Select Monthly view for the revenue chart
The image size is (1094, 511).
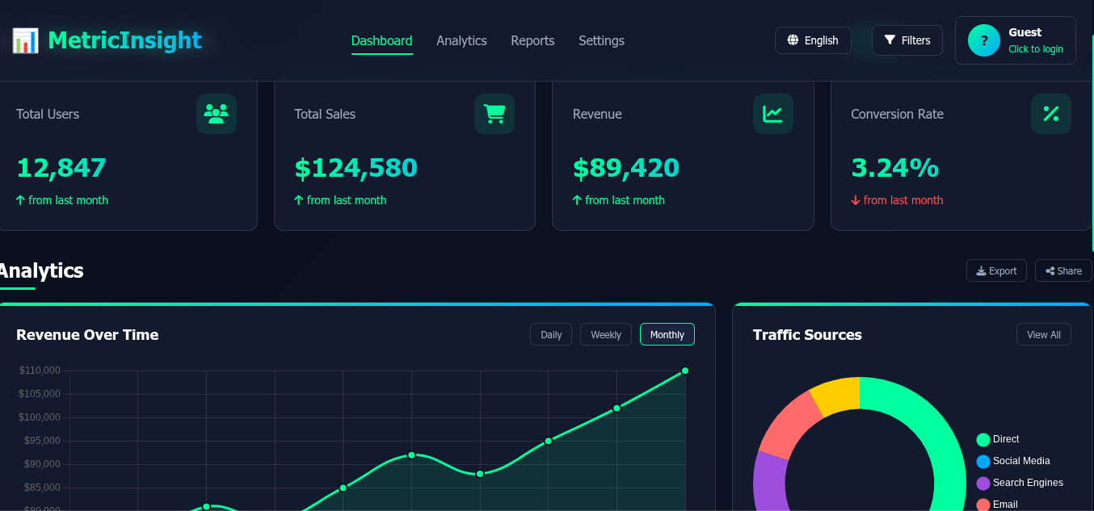click(667, 333)
